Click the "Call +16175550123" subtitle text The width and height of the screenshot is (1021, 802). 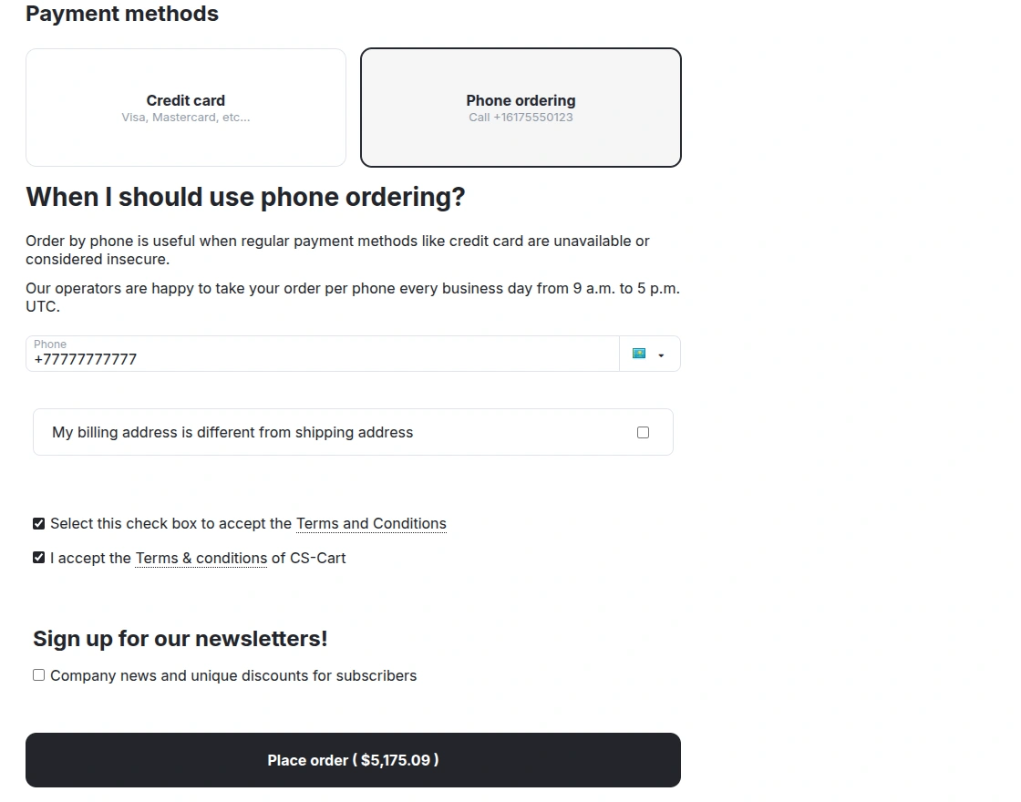click(521, 118)
